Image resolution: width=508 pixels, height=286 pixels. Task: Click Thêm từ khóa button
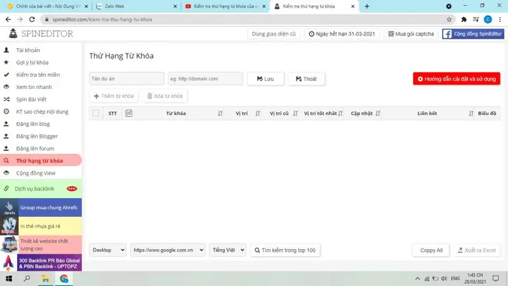point(114,97)
